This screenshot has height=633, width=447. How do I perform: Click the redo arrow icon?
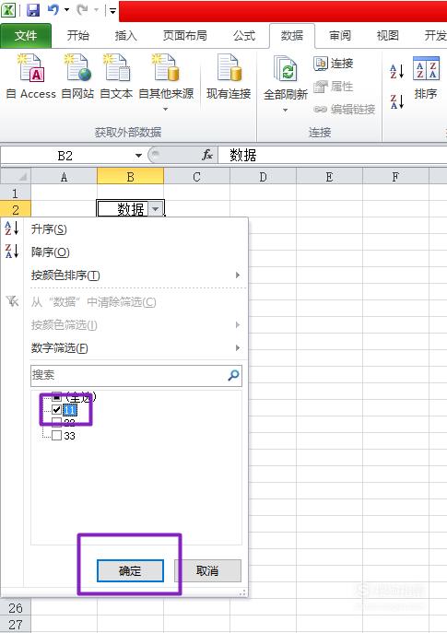coord(82,10)
